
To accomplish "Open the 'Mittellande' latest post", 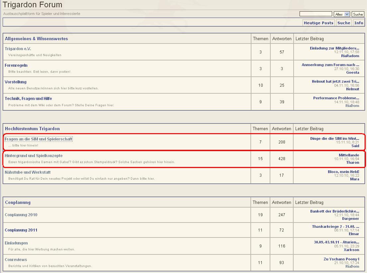I will [x=349, y=155].
